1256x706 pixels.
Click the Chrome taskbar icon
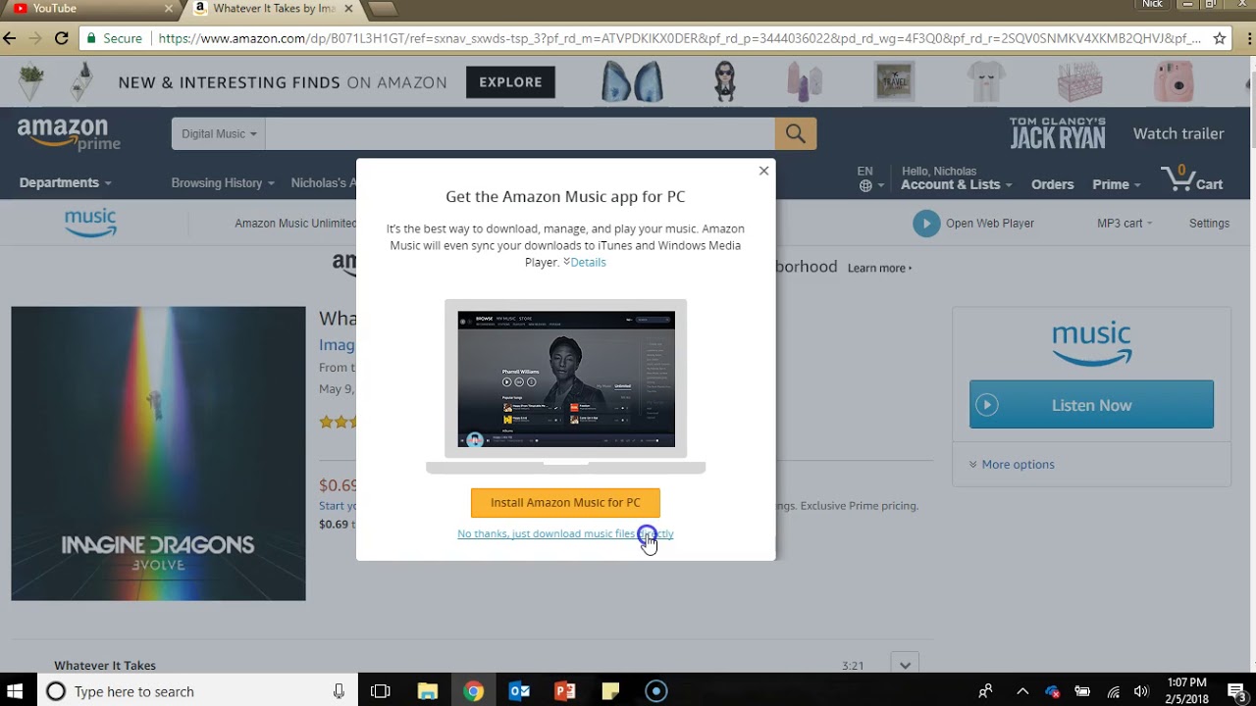[x=474, y=691]
